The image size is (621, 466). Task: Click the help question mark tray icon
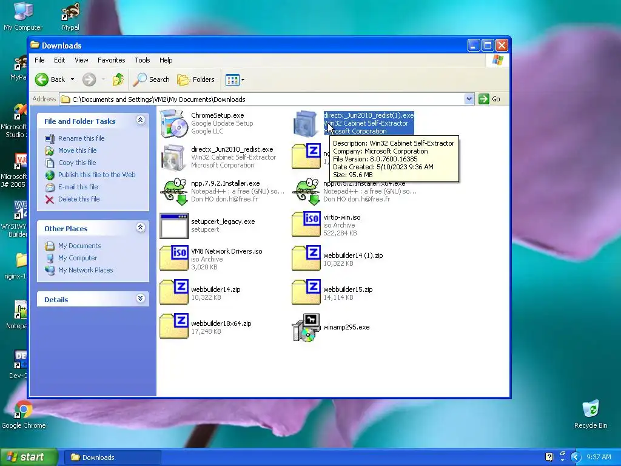click(x=549, y=458)
